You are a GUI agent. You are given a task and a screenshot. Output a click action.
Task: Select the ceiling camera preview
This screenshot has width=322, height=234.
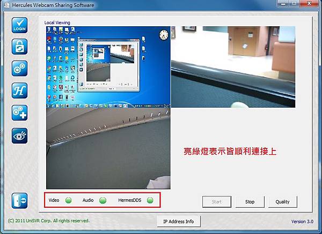(108, 148)
